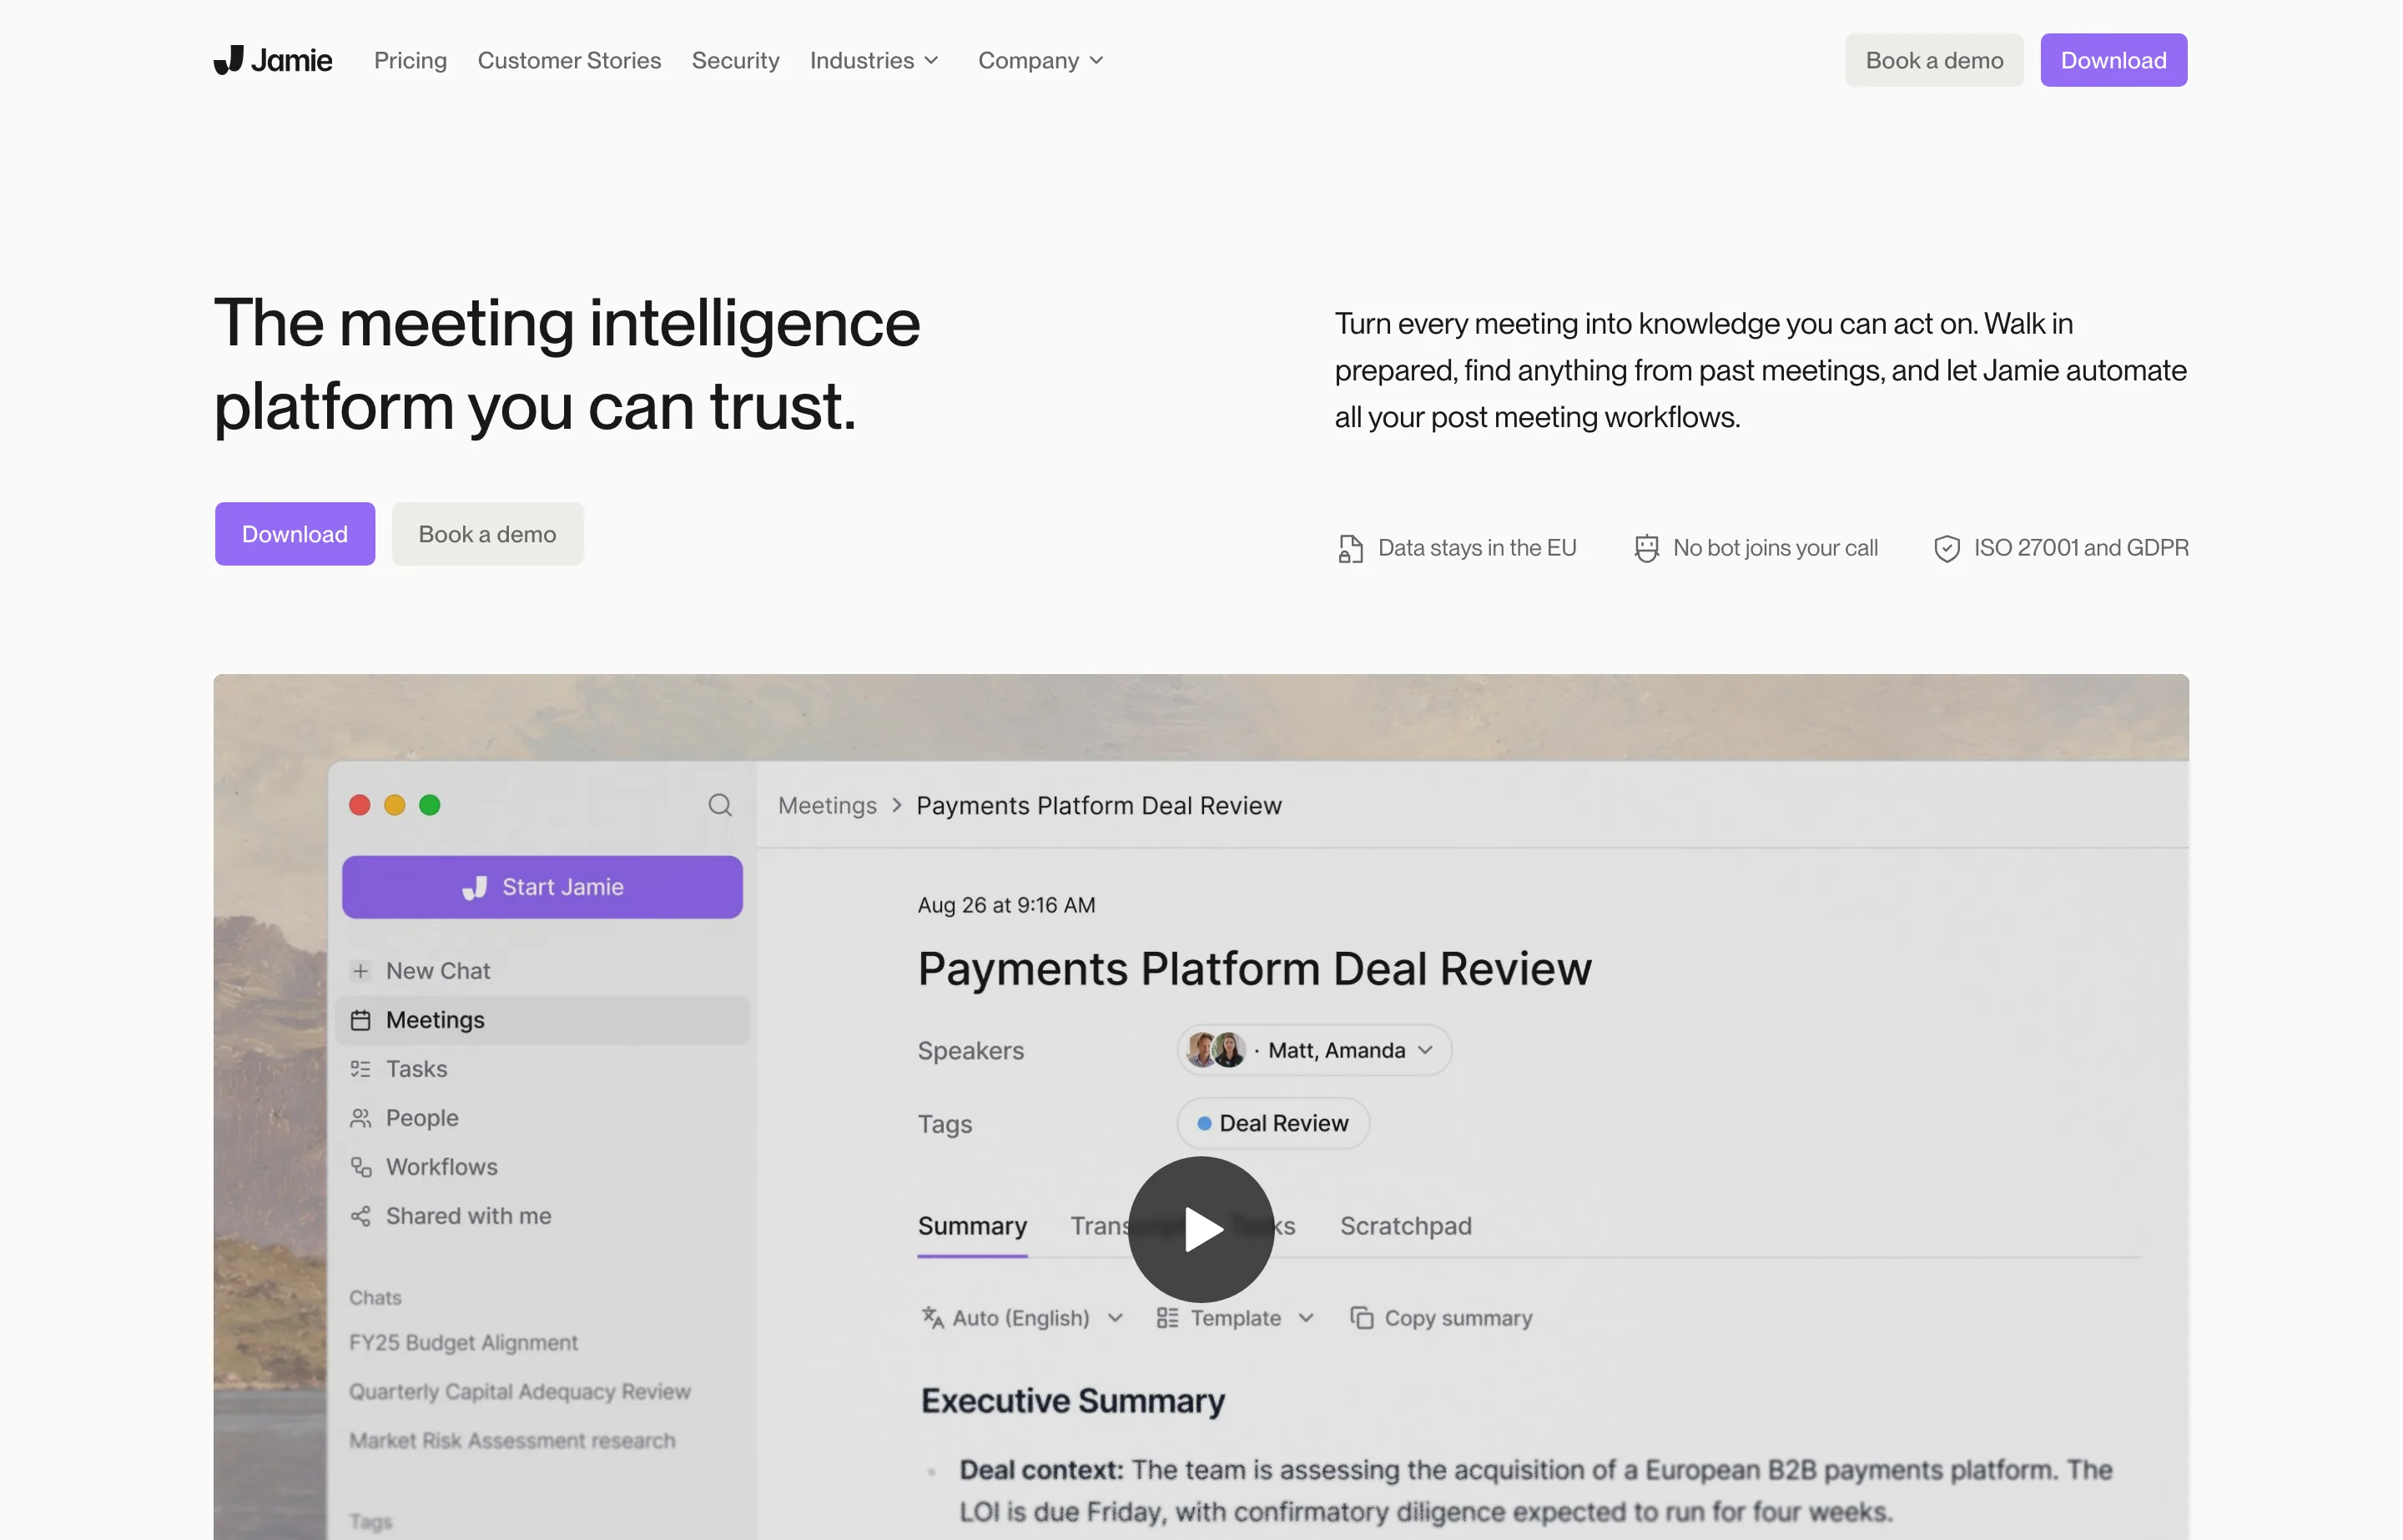Switch to the Scratchpad tab

(x=1405, y=1227)
